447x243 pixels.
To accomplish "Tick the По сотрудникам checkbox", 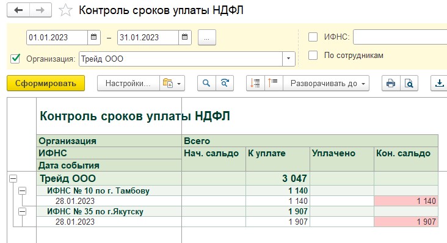I will pos(313,56).
